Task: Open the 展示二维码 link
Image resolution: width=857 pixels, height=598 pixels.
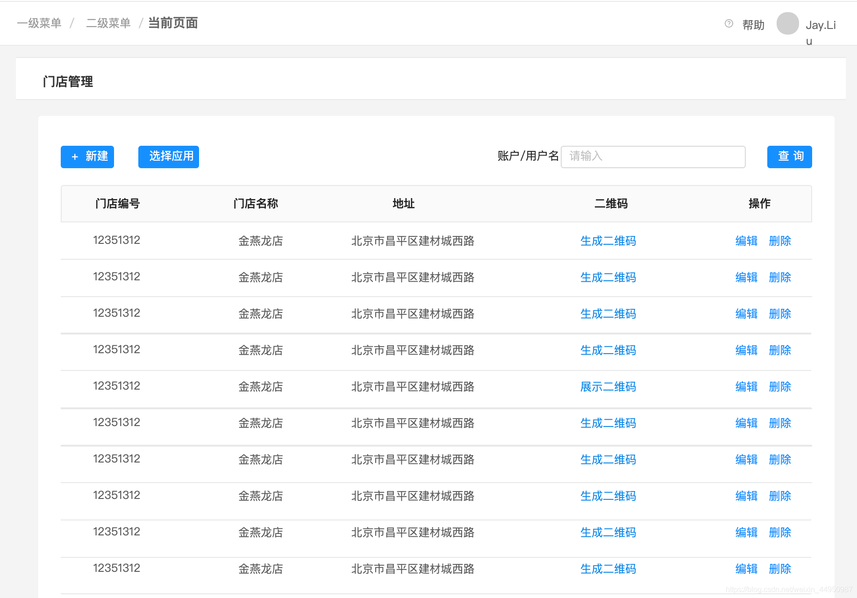Action: pos(608,387)
